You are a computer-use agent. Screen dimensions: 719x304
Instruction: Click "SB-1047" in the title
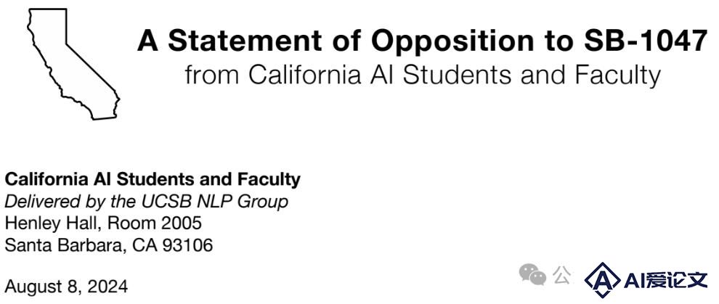coord(645,41)
